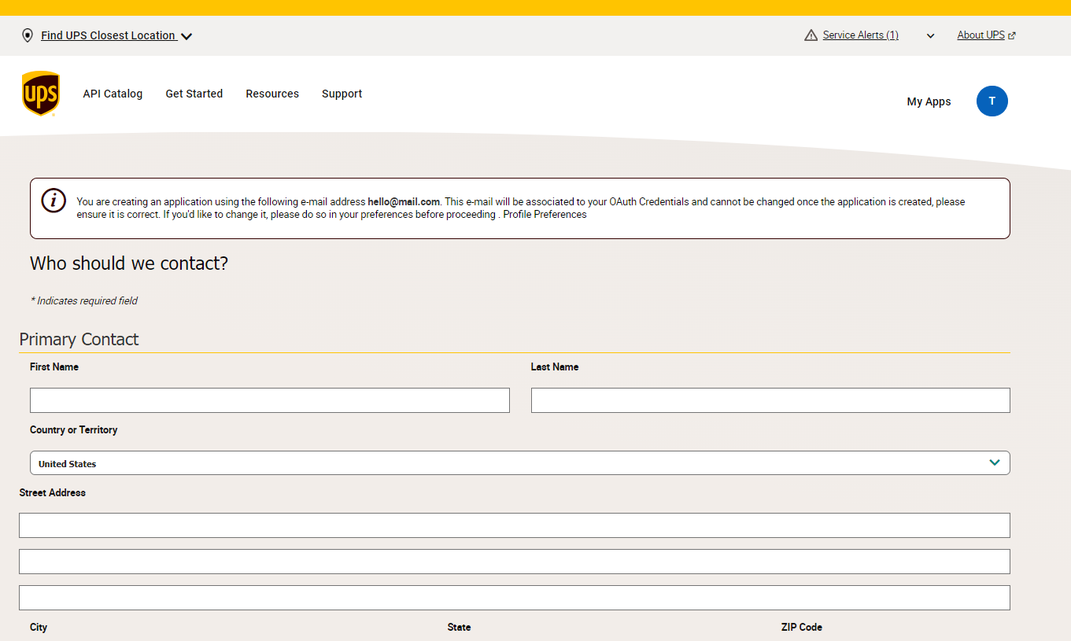Viewport: 1071px width, 641px height.
Task: Open the Support menu
Action: 342,94
